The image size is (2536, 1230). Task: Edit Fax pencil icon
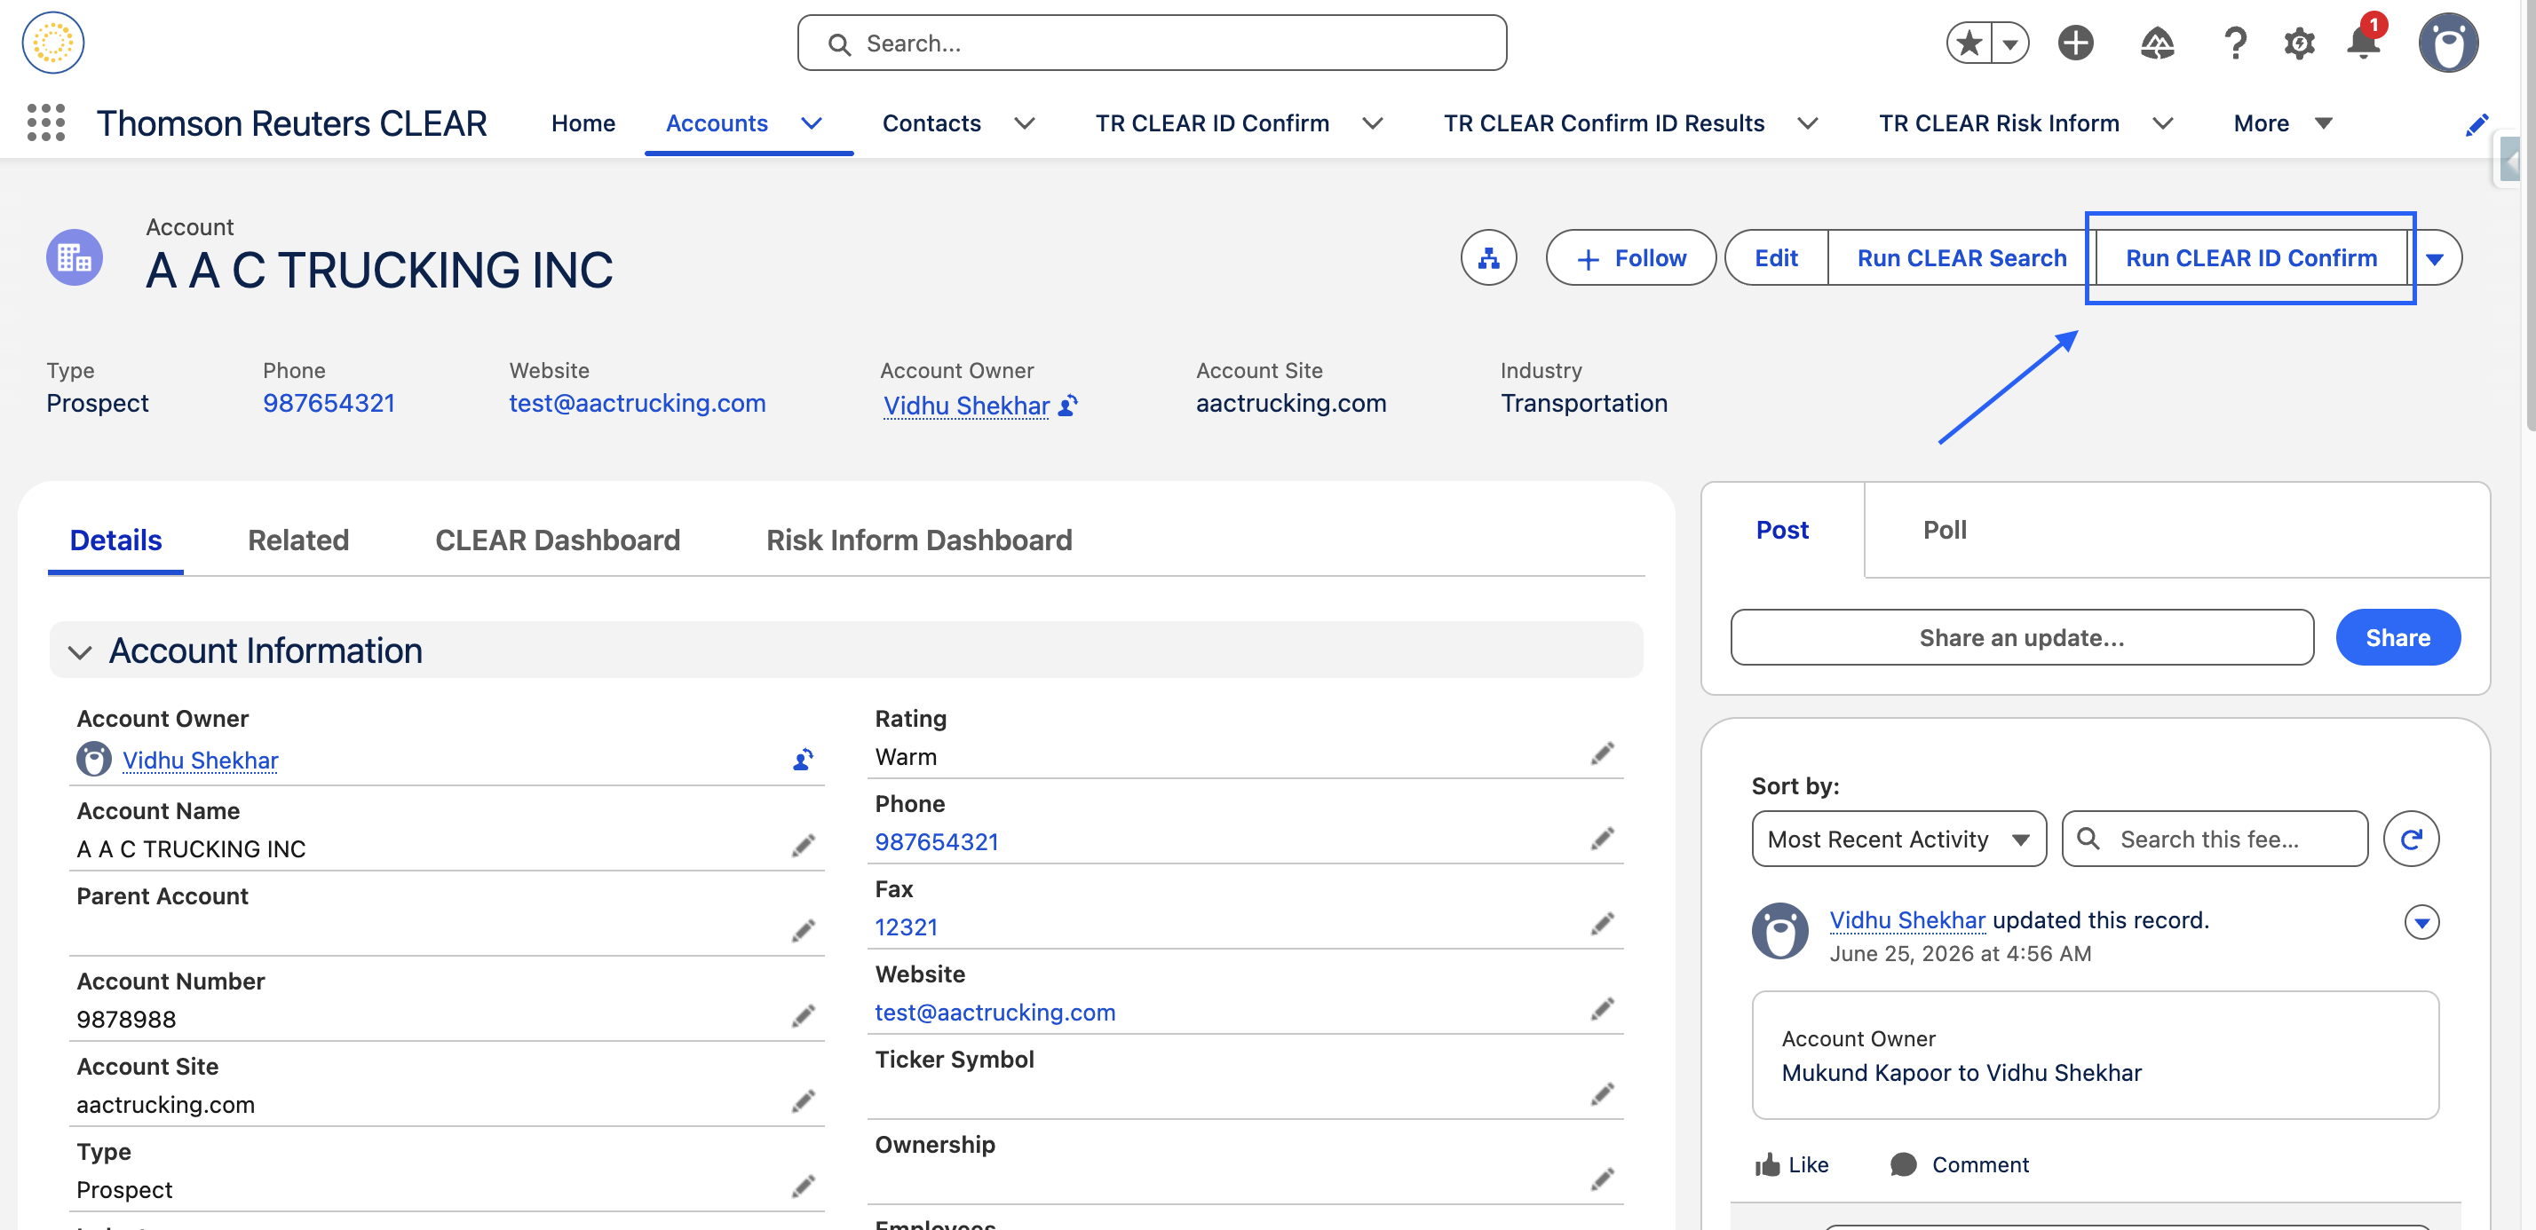click(1603, 924)
